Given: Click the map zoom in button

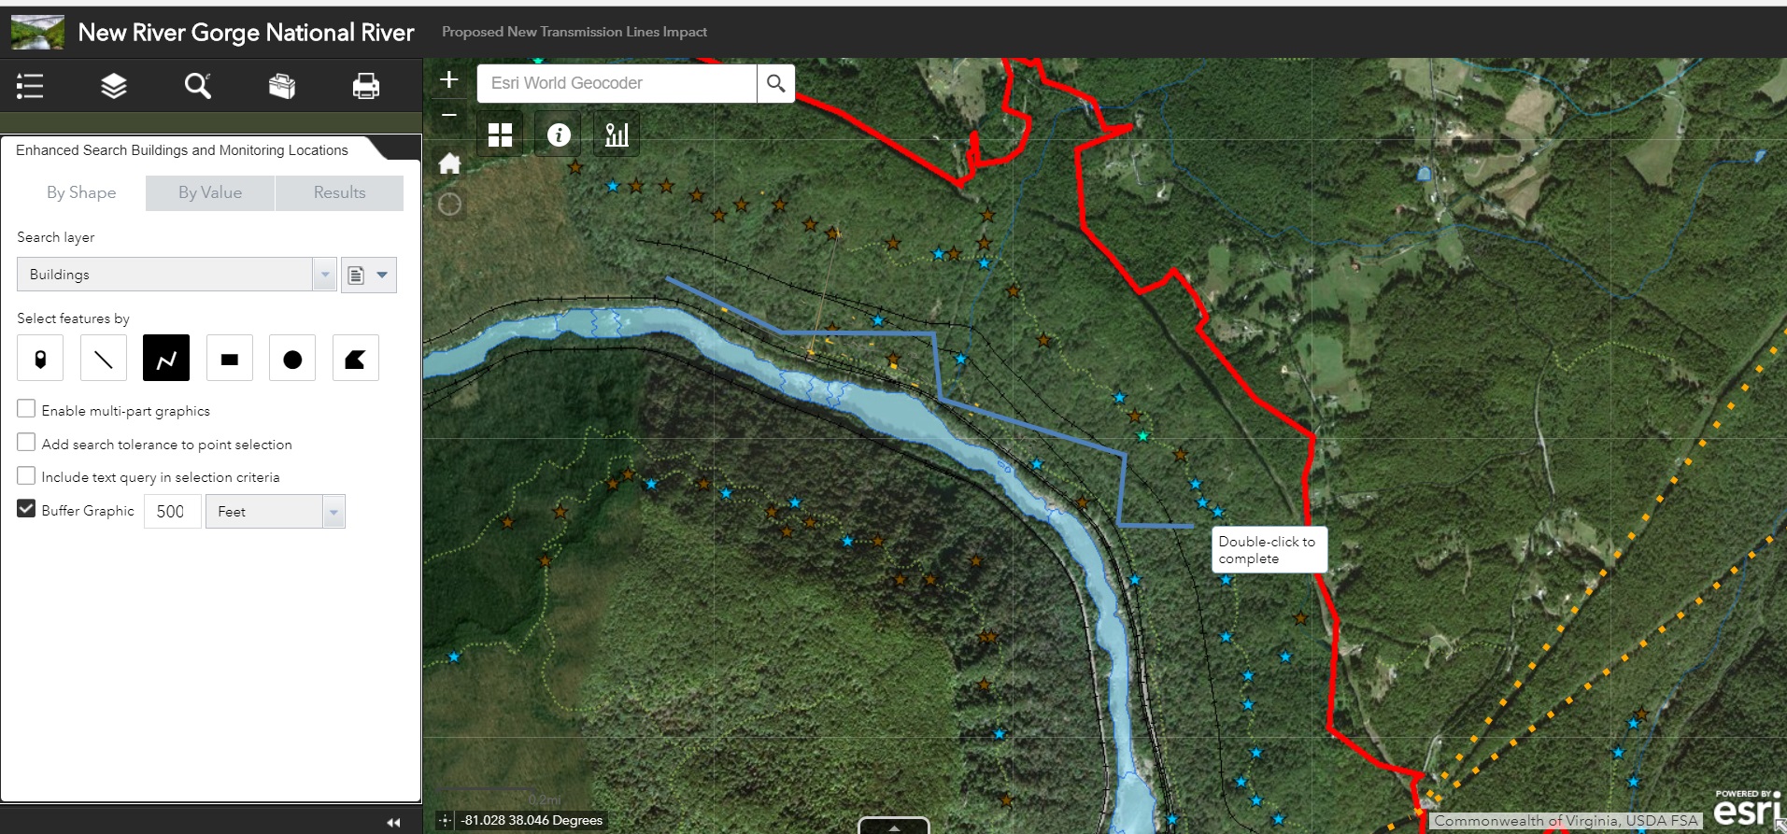Looking at the screenshot, I should [x=449, y=80].
